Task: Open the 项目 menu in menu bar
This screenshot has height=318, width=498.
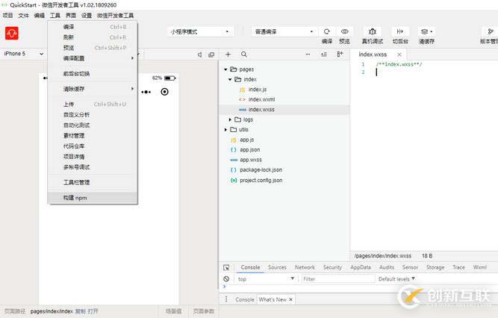Action: (x=8, y=15)
